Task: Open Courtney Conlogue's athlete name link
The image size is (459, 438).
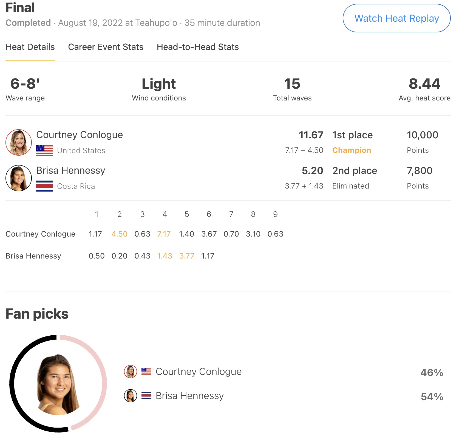Action: [x=80, y=135]
